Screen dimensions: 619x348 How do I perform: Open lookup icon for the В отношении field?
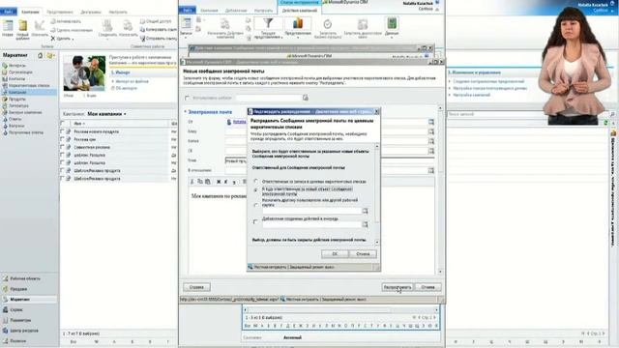tap(431, 170)
